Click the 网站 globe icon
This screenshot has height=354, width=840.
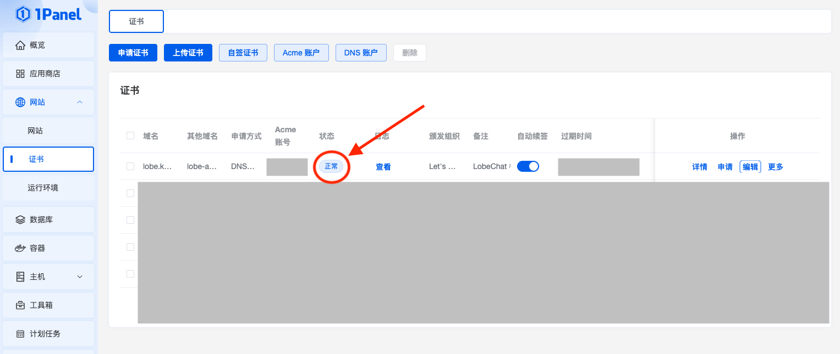(x=20, y=102)
